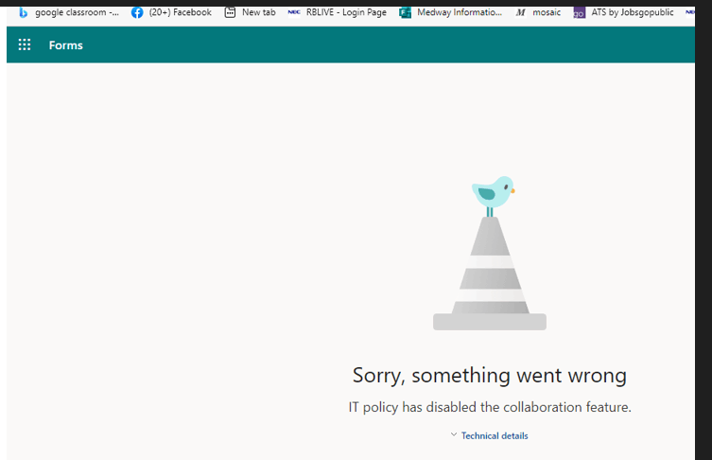Click the Bing icon of google classroom bookmark
The height and width of the screenshot is (460, 712).
click(23, 12)
